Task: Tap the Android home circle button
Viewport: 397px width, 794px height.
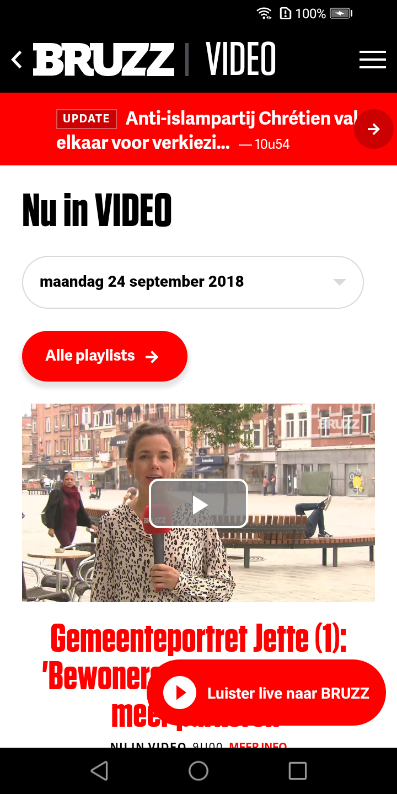Action: [198, 771]
